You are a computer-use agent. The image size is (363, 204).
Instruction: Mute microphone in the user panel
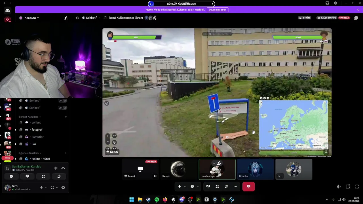point(41,188)
